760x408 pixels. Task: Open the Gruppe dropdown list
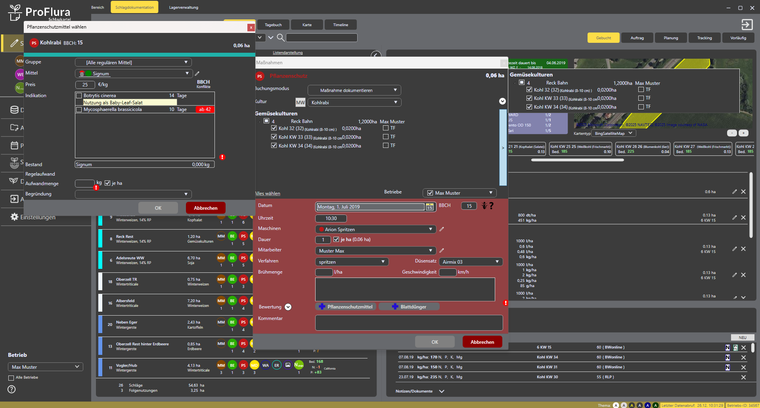coord(133,62)
